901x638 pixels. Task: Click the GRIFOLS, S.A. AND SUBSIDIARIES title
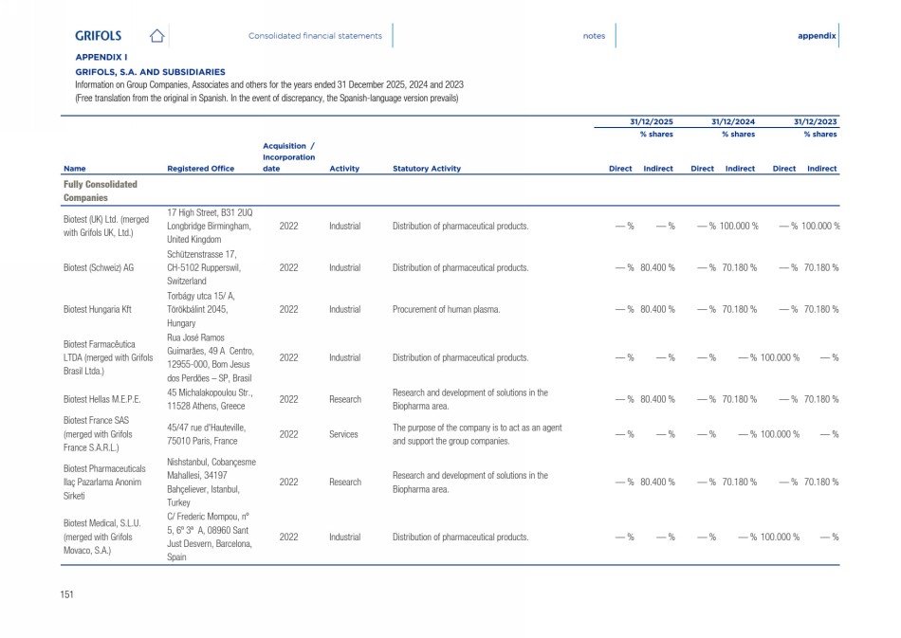click(x=150, y=72)
